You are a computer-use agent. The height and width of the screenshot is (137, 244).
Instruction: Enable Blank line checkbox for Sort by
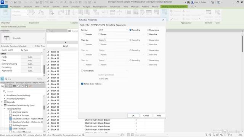pyautogui.click(x=148, y=34)
